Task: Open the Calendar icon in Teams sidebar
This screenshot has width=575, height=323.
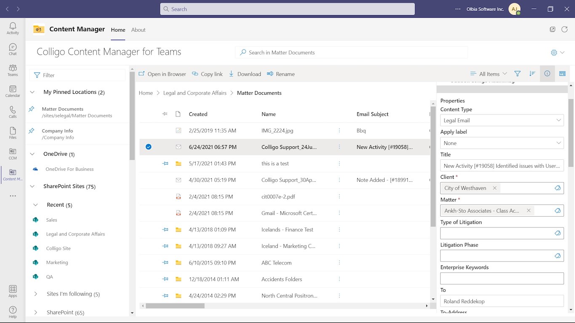Action: tap(13, 91)
